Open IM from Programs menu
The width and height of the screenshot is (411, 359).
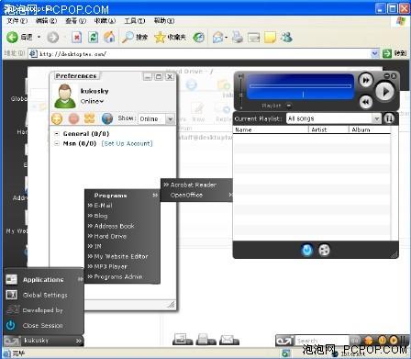122,246
